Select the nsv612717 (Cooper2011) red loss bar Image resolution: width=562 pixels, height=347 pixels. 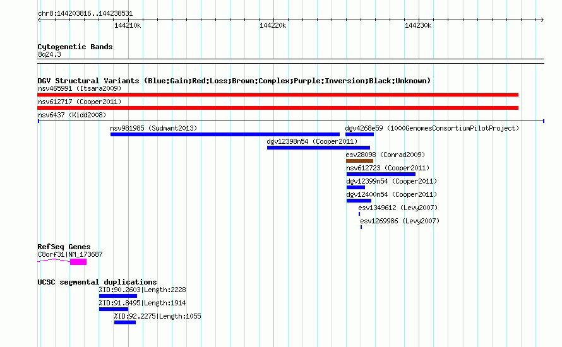pyautogui.click(x=278, y=108)
